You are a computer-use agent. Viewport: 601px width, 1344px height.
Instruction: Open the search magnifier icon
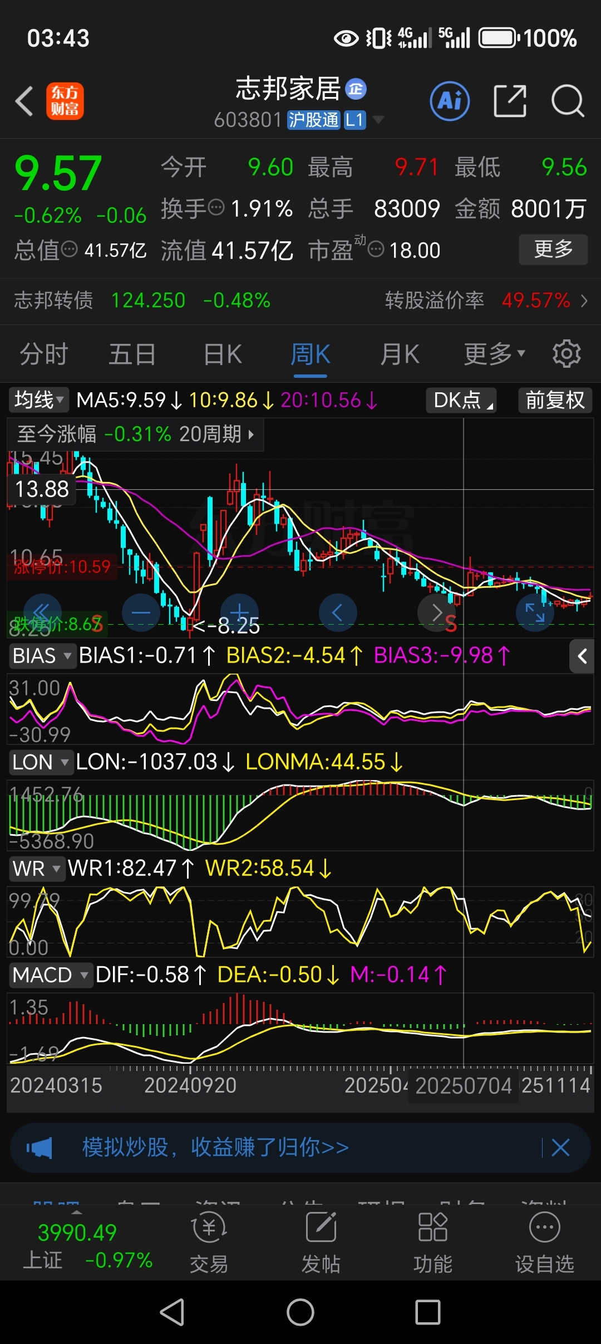click(568, 101)
